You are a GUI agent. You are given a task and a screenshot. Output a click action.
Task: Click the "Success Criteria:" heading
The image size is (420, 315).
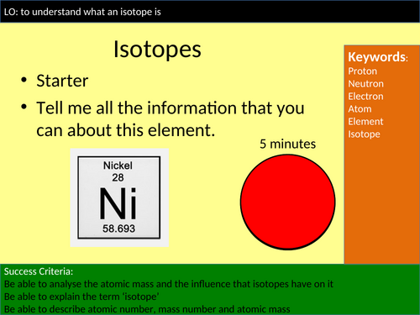click(x=39, y=271)
